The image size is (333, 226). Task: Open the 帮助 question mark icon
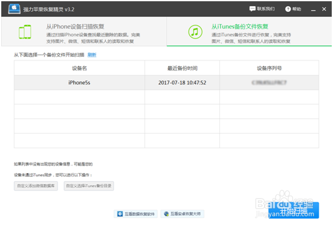pos(288,9)
